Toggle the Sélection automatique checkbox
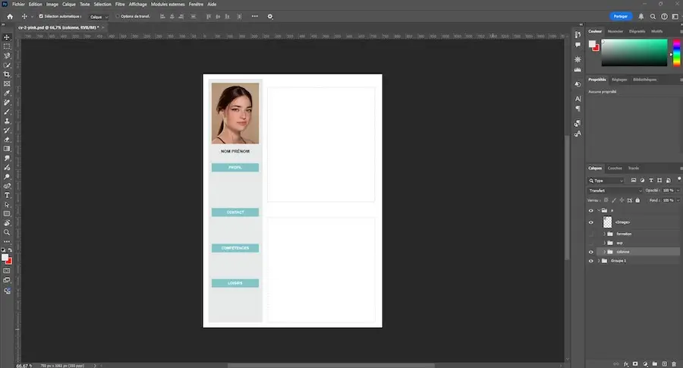683x368 pixels. point(41,17)
